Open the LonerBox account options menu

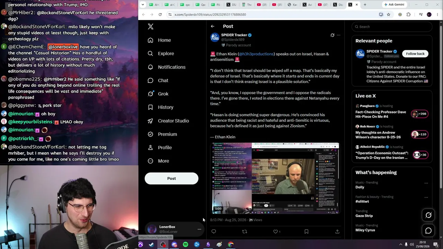[x=199, y=229]
